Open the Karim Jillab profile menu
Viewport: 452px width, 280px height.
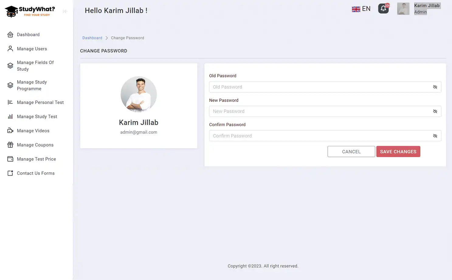[x=427, y=8]
